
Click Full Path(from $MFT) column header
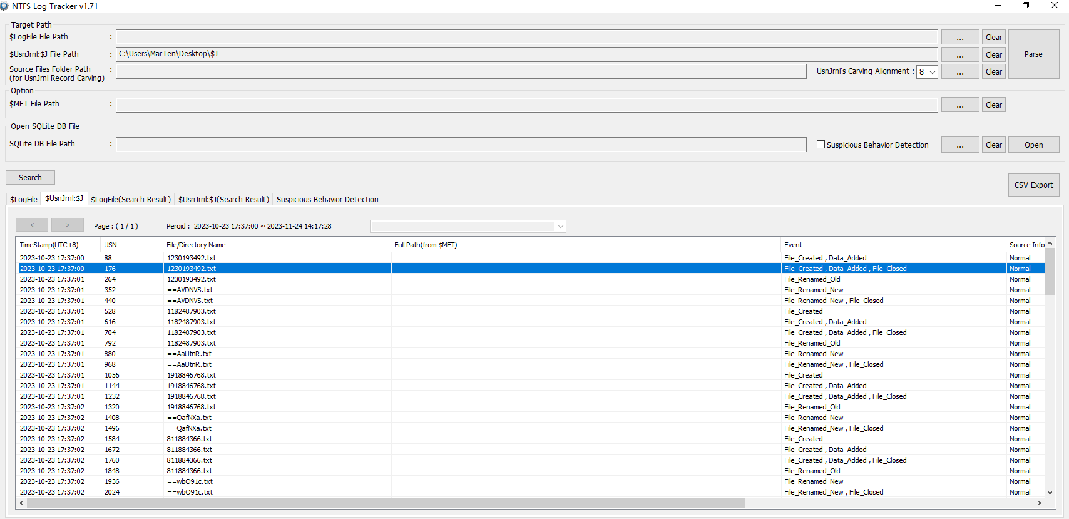pyautogui.click(x=586, y=245)
